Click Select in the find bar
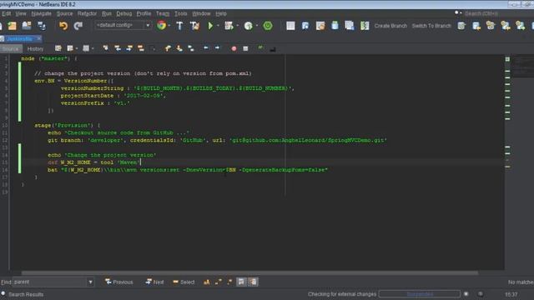534x300 pixels. click(184, 282)
